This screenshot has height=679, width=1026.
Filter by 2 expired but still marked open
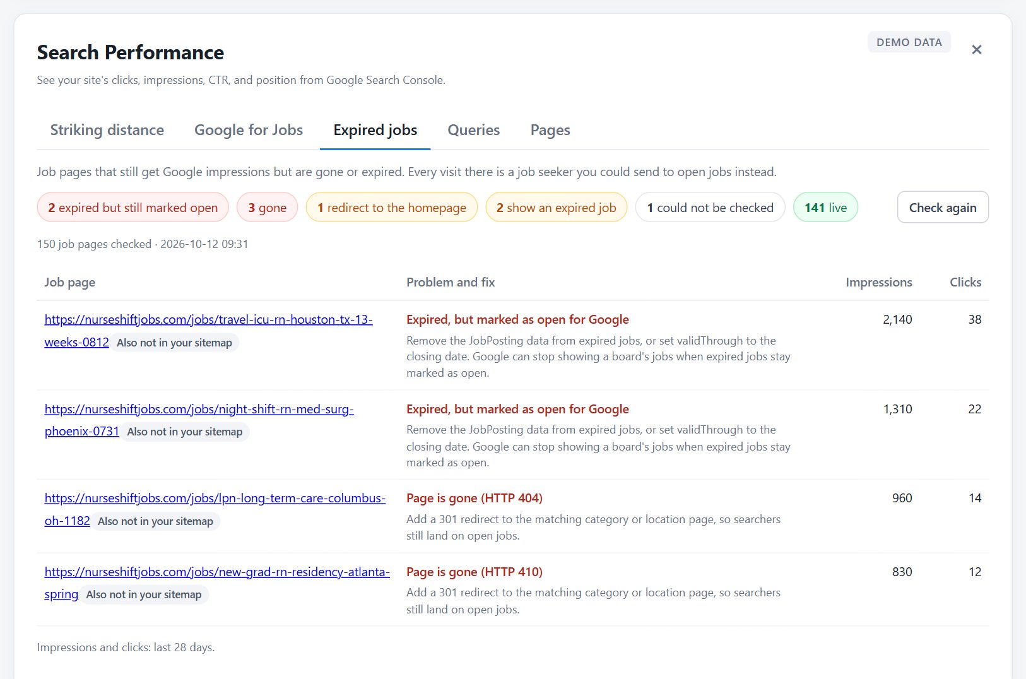point(133,208)
